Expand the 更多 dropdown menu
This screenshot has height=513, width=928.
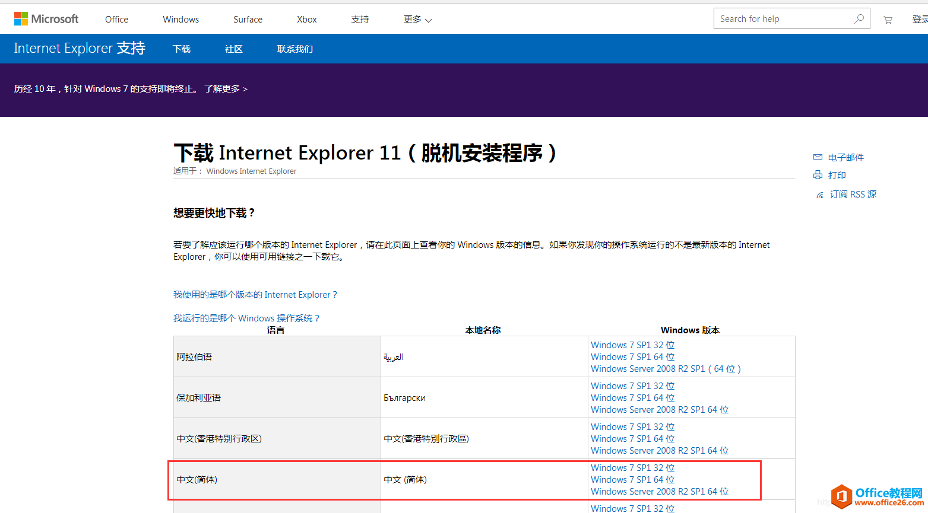(x=417, y=20)
